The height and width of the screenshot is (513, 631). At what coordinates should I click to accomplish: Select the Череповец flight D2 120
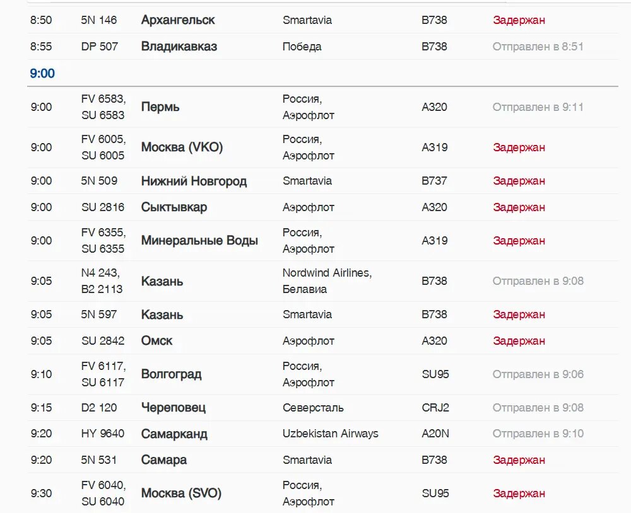pos(174,408)
